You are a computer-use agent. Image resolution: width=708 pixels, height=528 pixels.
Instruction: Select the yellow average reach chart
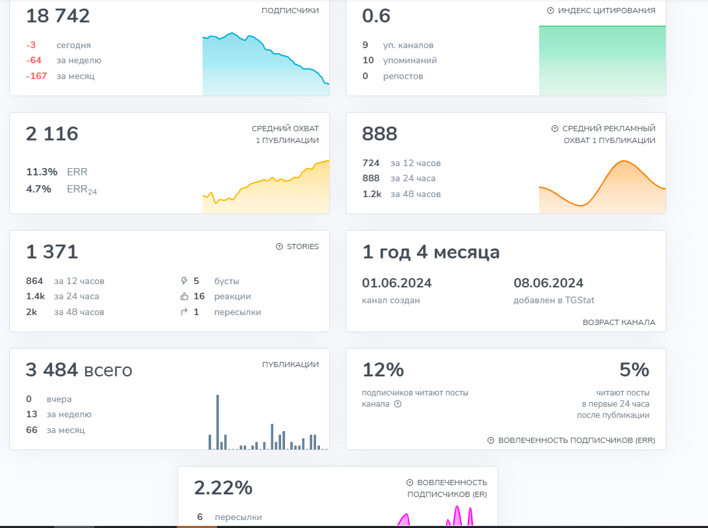tap(265, 191)
